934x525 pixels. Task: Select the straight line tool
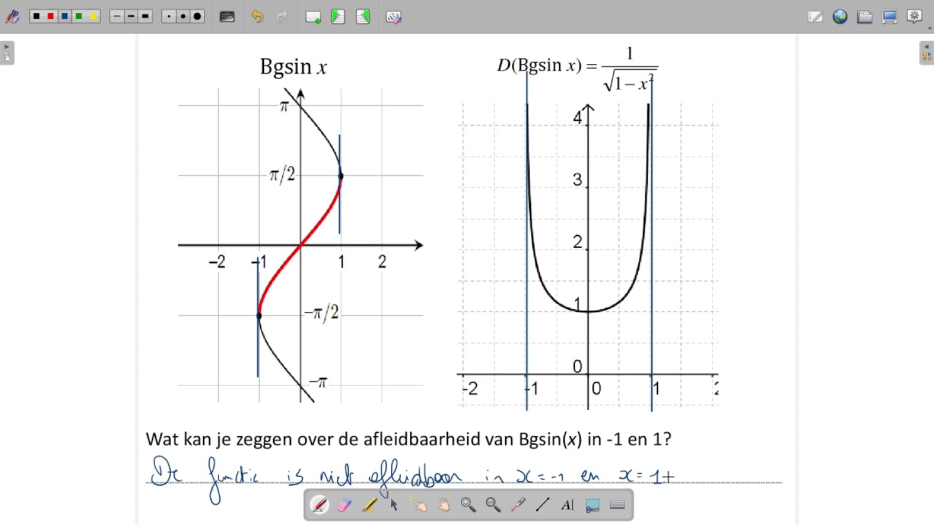coord(543,505)
